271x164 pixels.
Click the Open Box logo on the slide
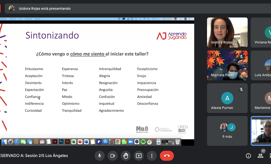(x=183, y=129)
